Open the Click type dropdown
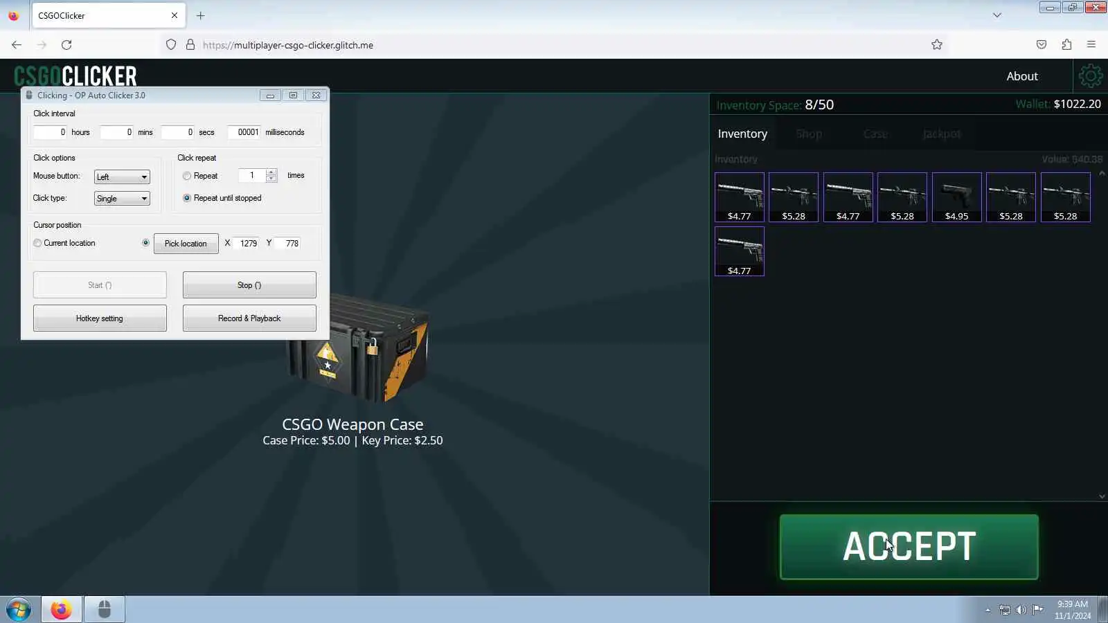The width and height of the screenshot is (1108, 623). tap(122, 199)
